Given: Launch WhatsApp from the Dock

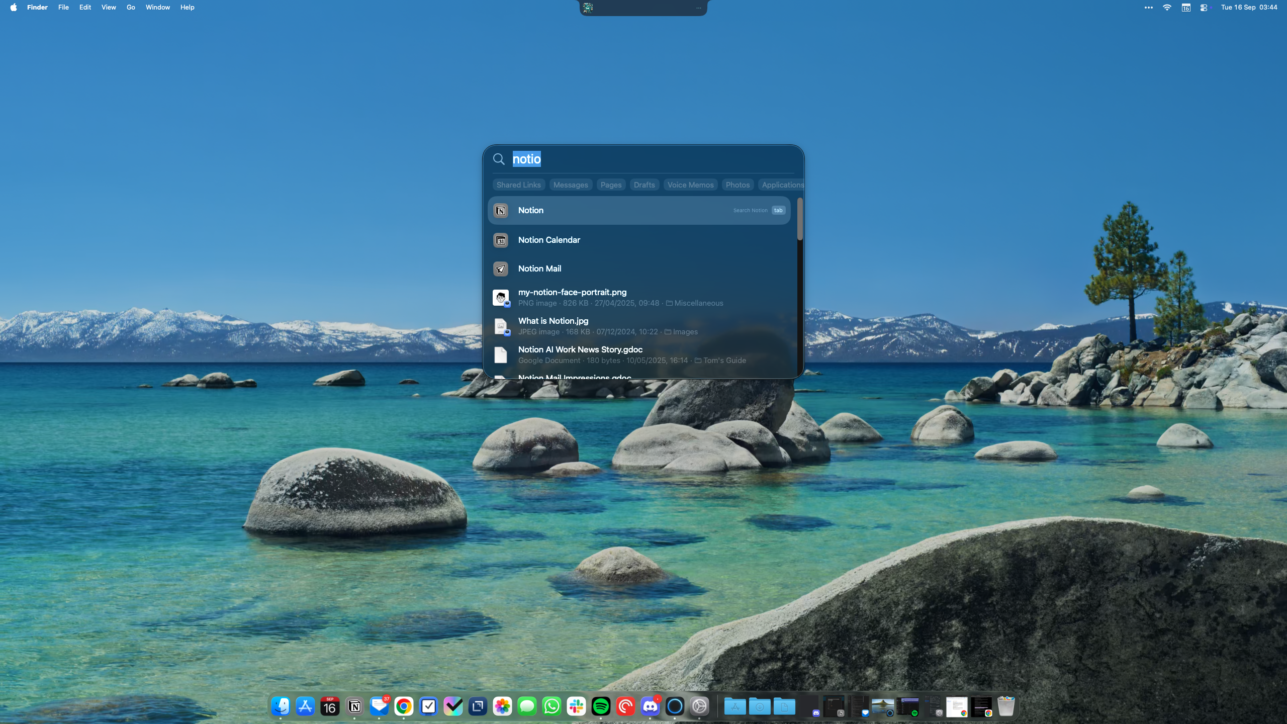Looking at the screenshot, I should point(551,706).
